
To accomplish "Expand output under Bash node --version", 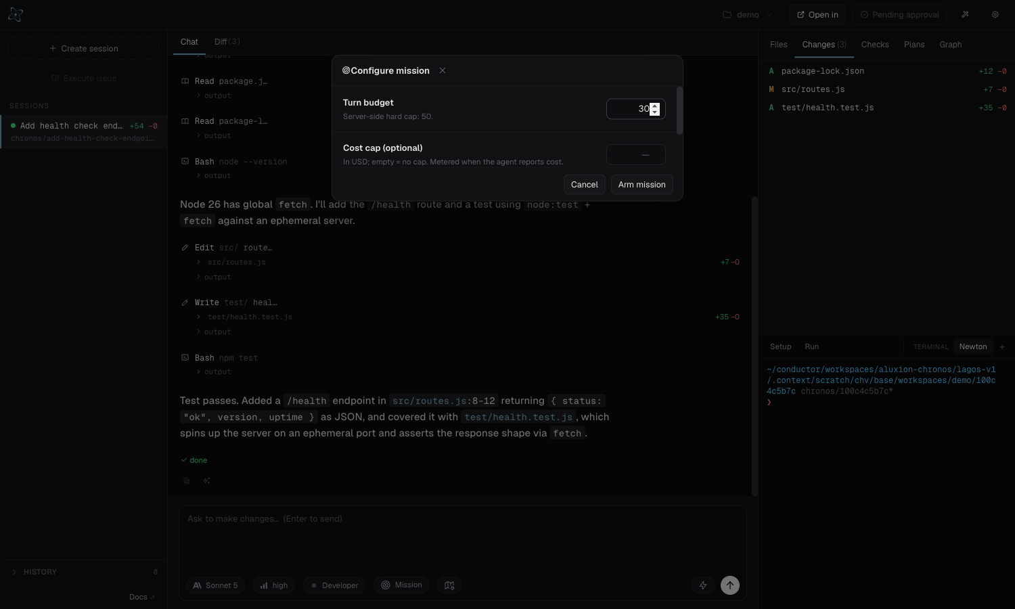I will tap(213, 176).
